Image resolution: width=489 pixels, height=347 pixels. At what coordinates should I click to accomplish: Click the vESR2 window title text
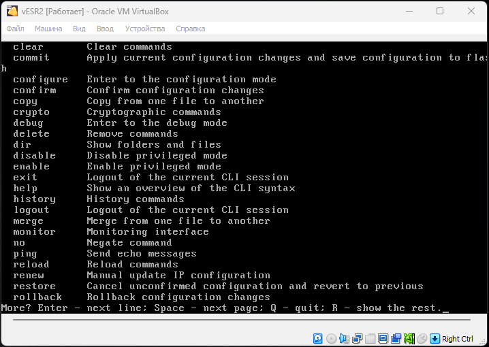pyautogui.click(x=95, y=12)
